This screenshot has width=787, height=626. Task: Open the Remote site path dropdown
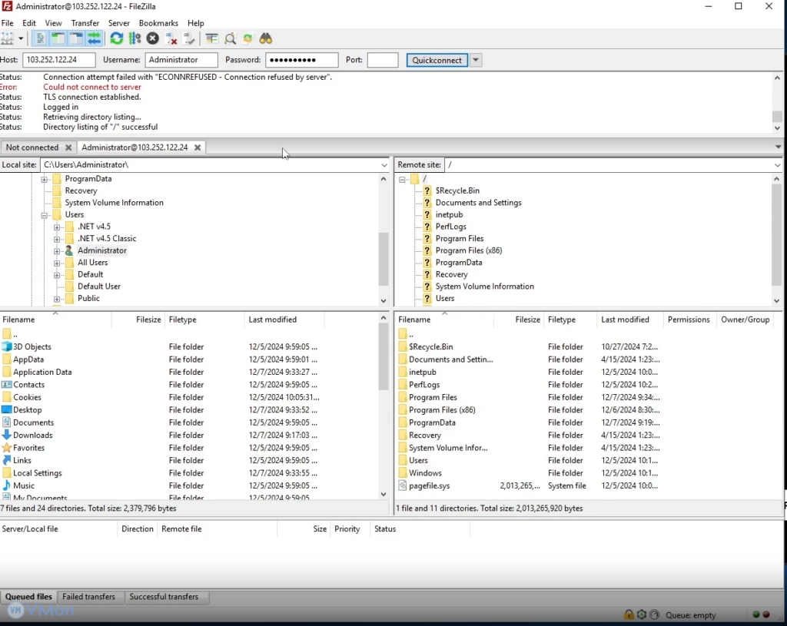(777, 165)
